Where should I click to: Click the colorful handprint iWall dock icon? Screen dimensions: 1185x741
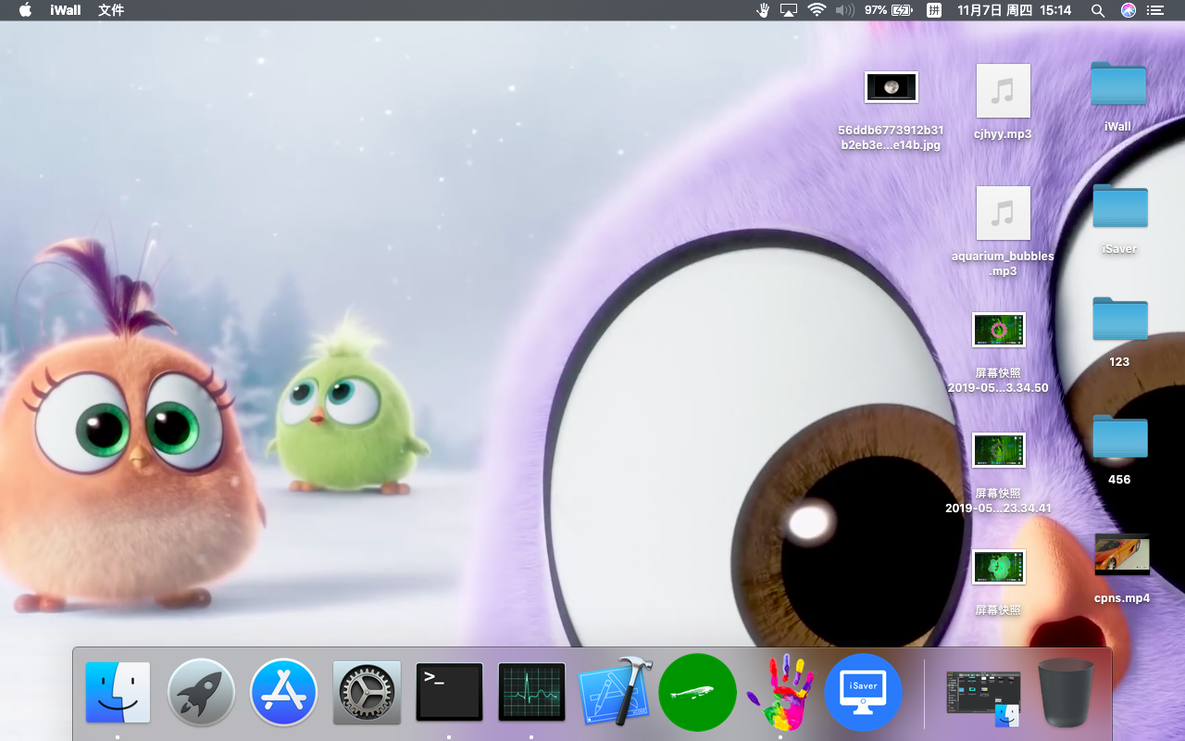click(780, 692)
